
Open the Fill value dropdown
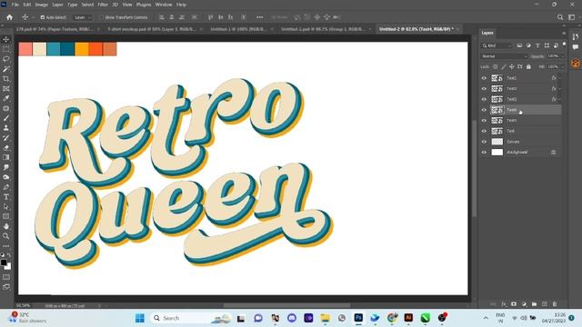click(x=563, y=66)
